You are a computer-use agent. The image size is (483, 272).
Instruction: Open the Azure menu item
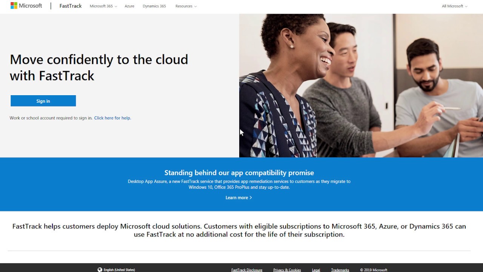(x=129, y=6)
